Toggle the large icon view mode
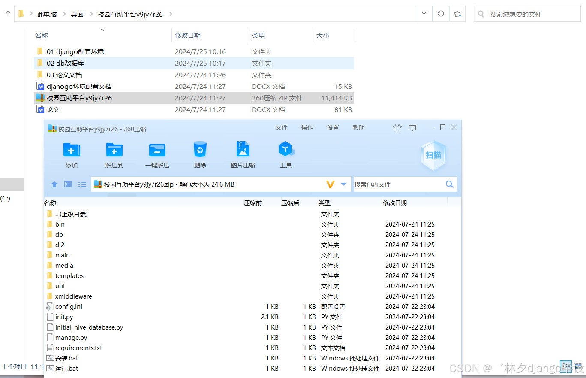This screenshot has width=586, height=378. pyautogui.click(x=68, y=184)
